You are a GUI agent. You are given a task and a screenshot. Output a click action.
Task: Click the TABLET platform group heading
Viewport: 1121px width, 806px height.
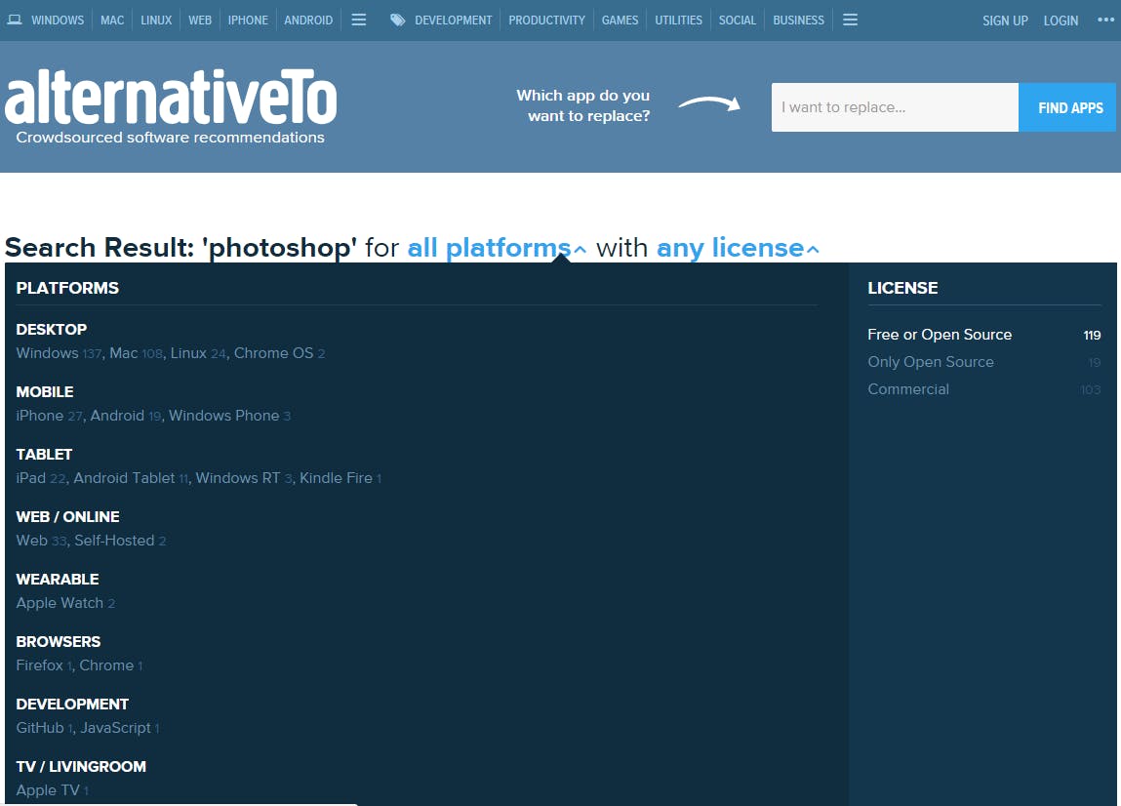pyautogui.click(x=44, y=454)
